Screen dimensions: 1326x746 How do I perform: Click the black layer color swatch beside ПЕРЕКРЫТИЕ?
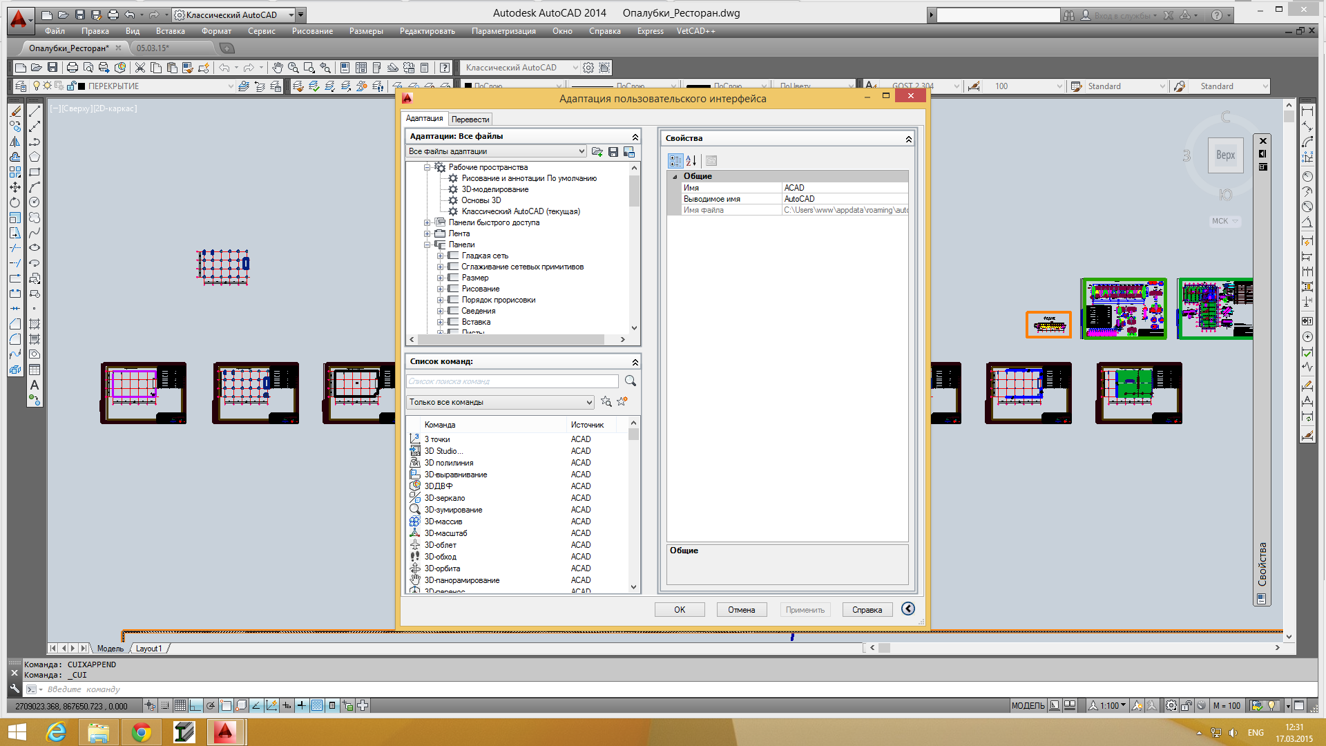click(x=82, y=86)
